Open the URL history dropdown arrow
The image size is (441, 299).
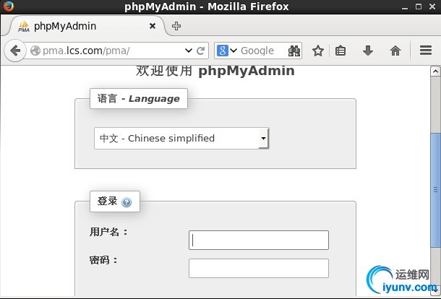(x=189, y=51)
